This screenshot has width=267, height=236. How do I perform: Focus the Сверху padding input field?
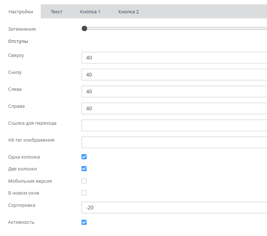point(174,58)
